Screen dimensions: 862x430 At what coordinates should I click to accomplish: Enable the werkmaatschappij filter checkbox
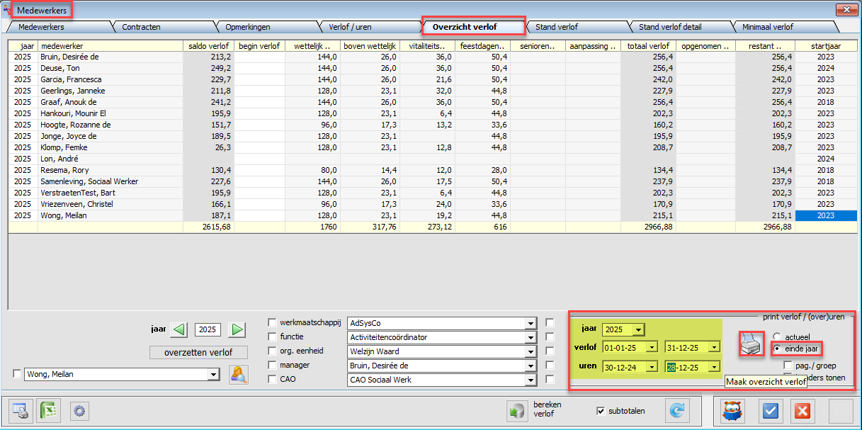[273, 323]
